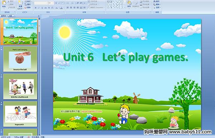Click the Cut scissors icon

tap(9, 1)
